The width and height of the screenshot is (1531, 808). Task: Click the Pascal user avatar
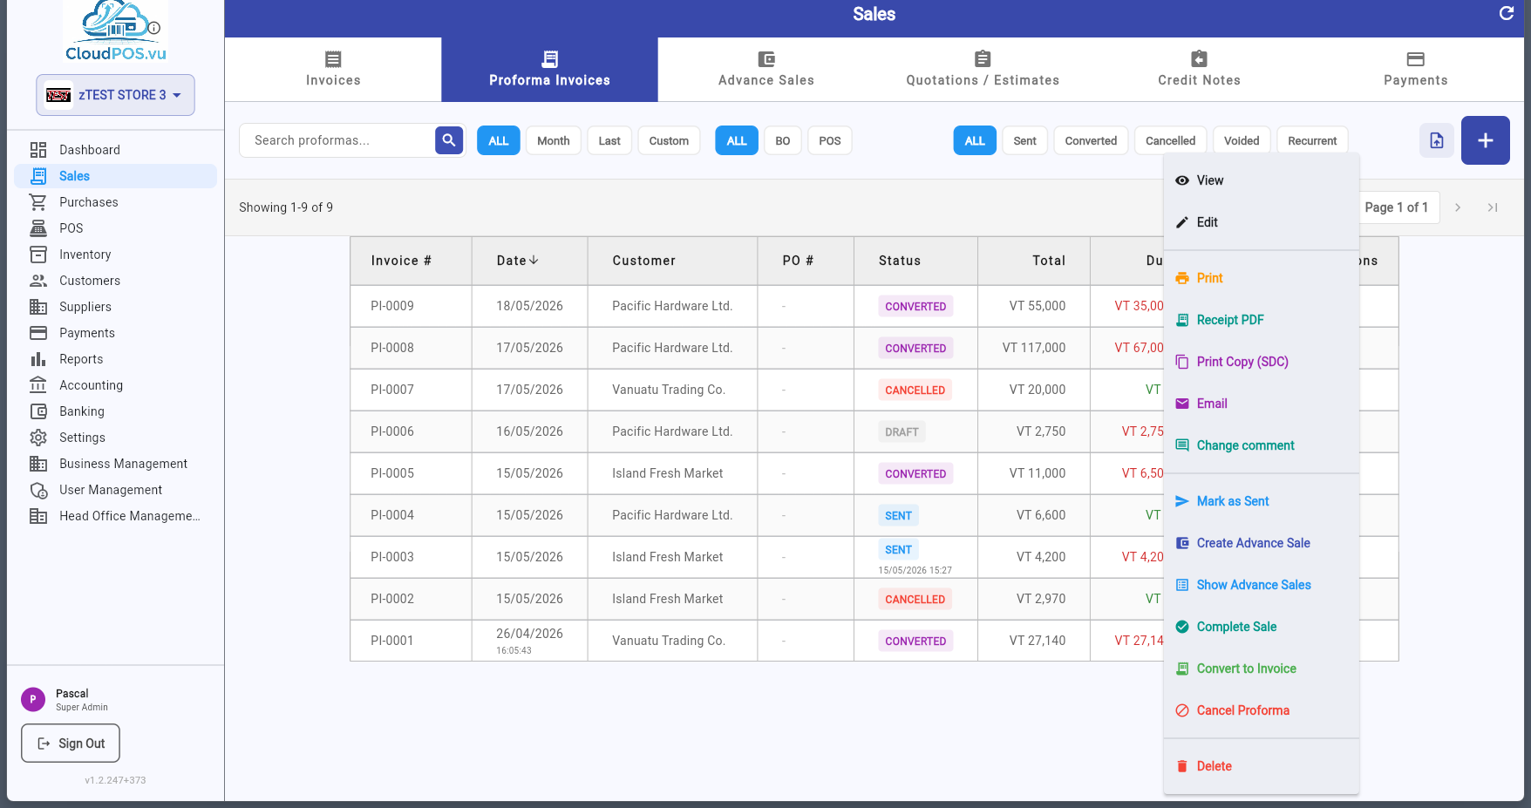pyautogui.click(x=33, y=699)
